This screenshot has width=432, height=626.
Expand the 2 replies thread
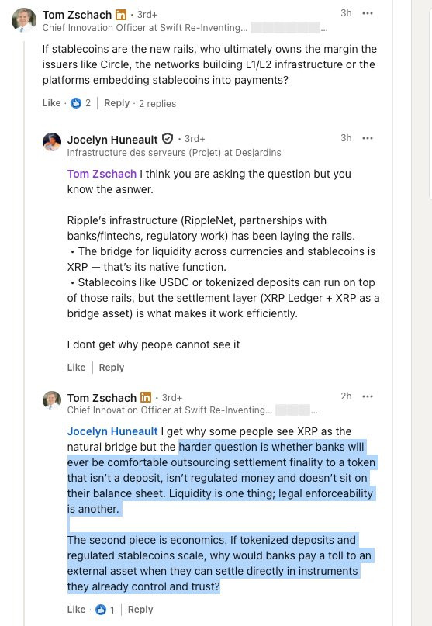[x=157, y=103]
